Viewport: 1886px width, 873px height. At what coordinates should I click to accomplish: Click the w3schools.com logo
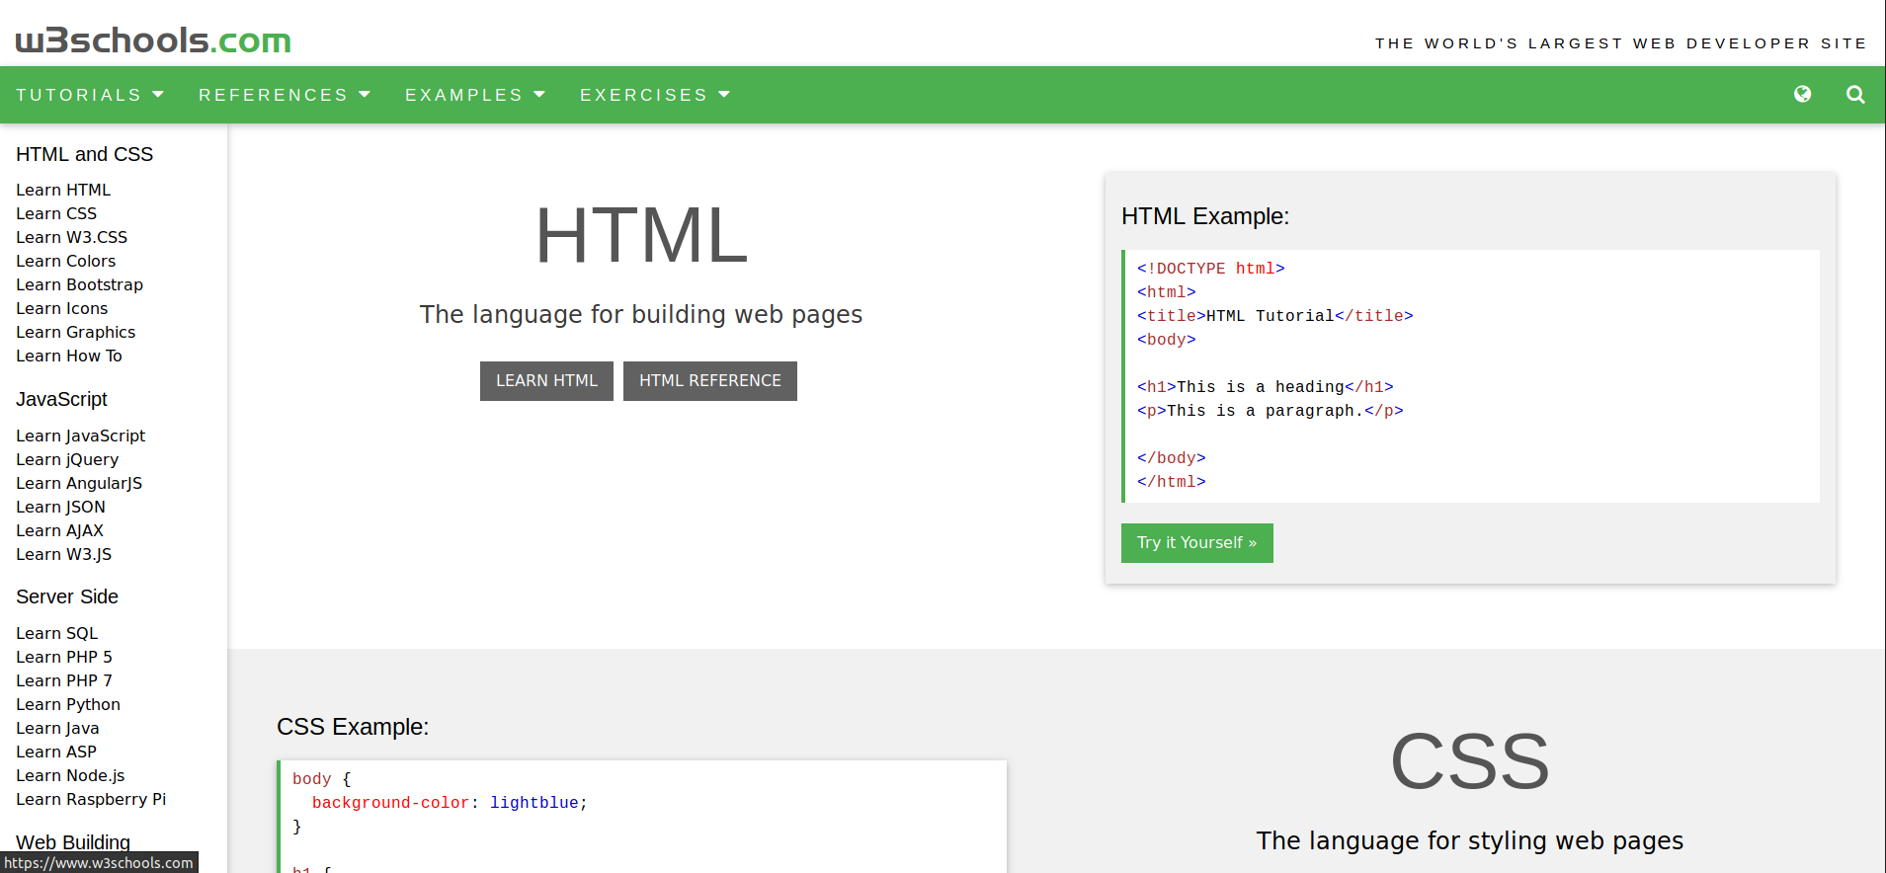pos(153,40)
